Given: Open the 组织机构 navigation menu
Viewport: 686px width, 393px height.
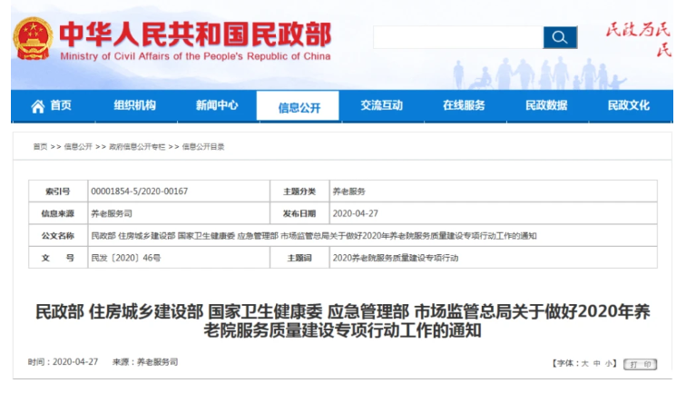Looking at the screenshot, I should point(134,105).
